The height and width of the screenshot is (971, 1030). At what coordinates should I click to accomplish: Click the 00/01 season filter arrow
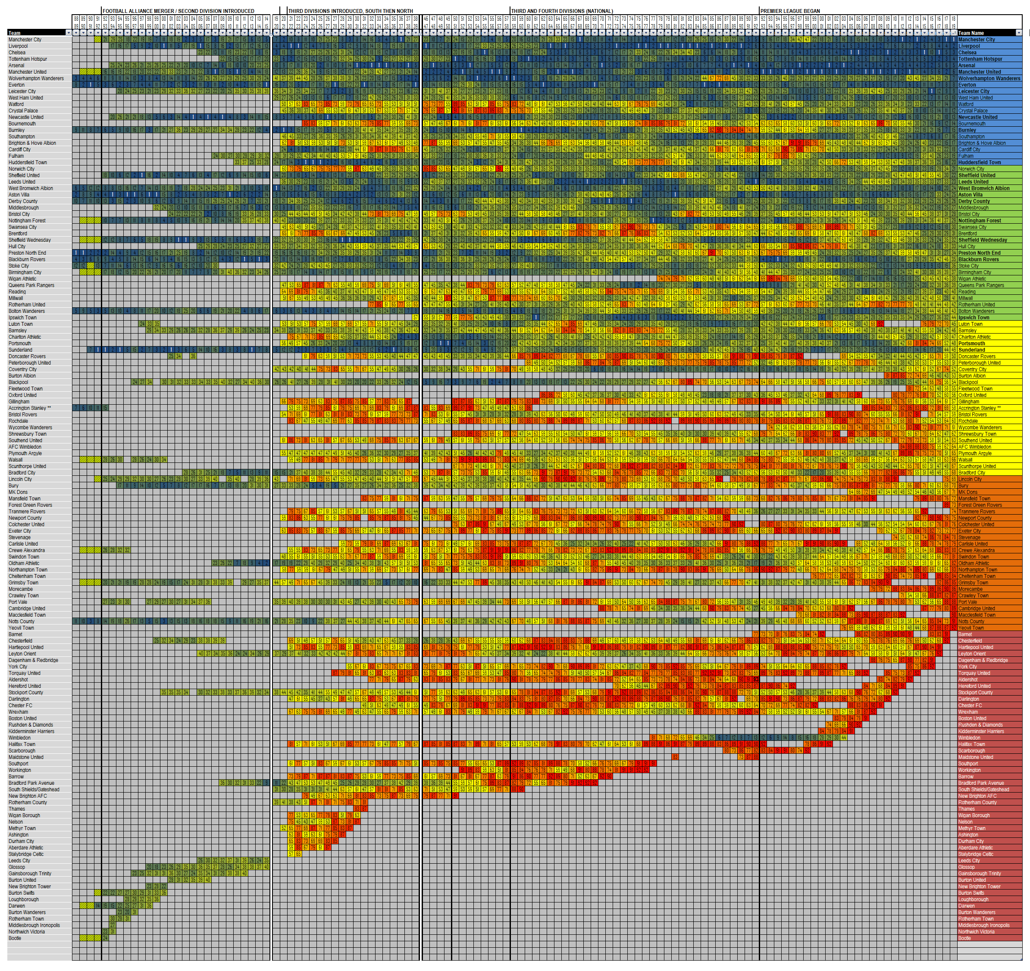click(163, 33)
